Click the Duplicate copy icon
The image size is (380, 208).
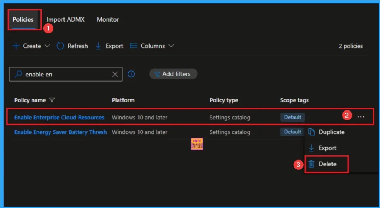point(311,132)
